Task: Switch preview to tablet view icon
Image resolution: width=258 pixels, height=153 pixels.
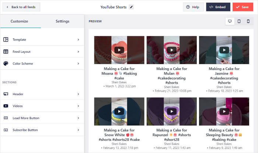Action: [x=239, y=21]
